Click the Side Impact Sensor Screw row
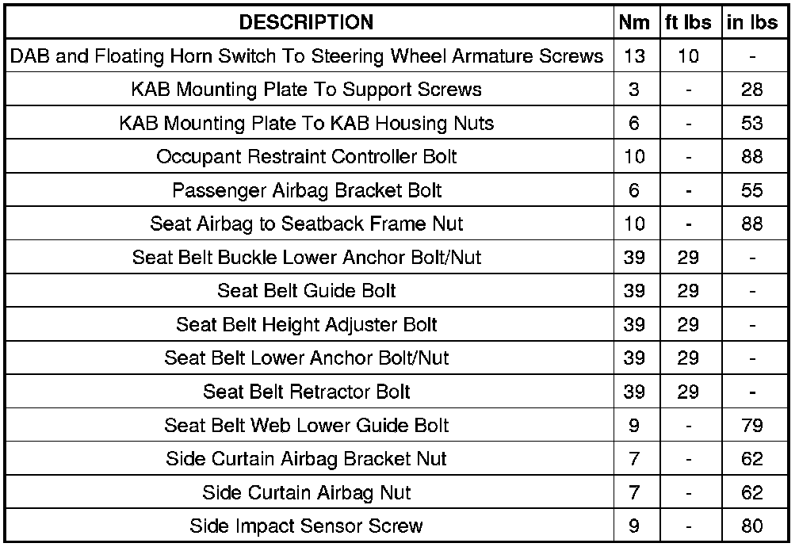This screenshot has height=547, width=799. [x=306, y=526]
